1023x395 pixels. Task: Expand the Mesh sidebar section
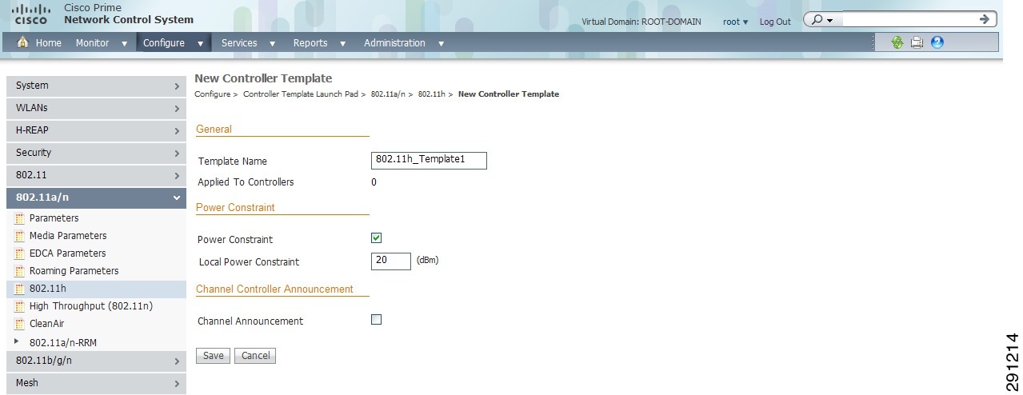[x=96, y=383]
